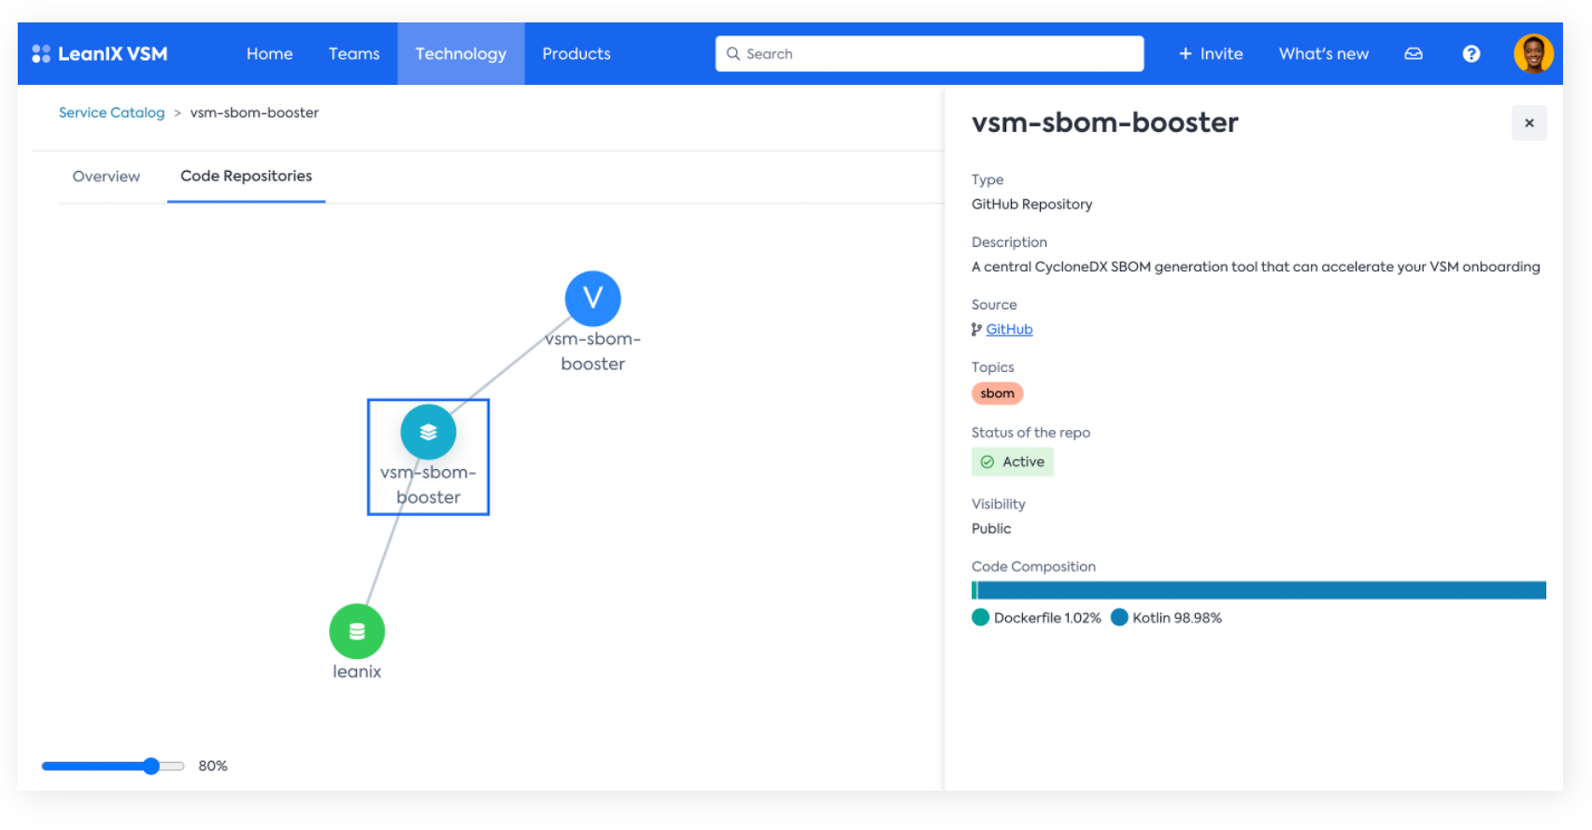The height and width of the screenshot is (830, 1592).
Task: Switch to the Code Repositories tab
Action: pyautogui.click(x=247, y=177)
